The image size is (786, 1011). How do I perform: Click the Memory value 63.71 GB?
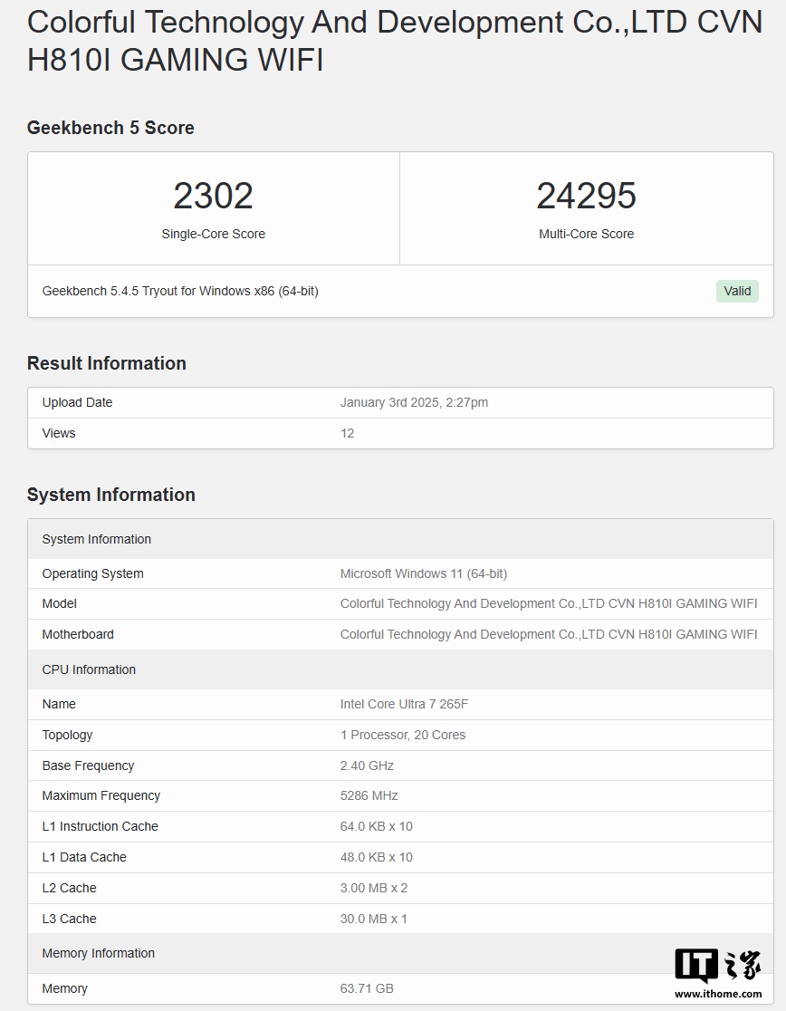(x=367, y=988)
